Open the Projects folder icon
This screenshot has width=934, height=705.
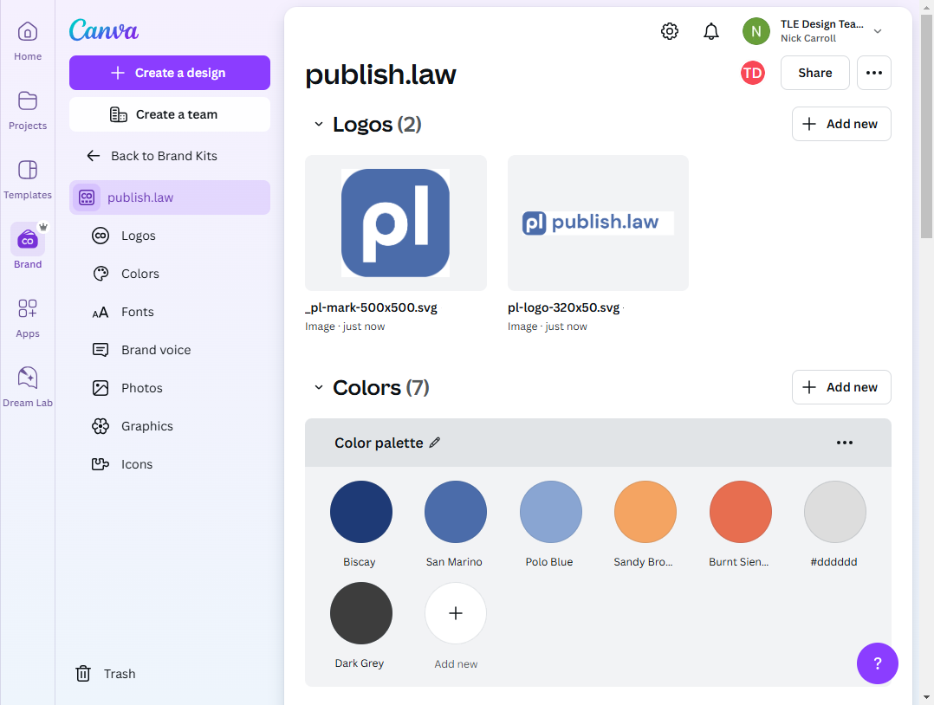(28, 100)
